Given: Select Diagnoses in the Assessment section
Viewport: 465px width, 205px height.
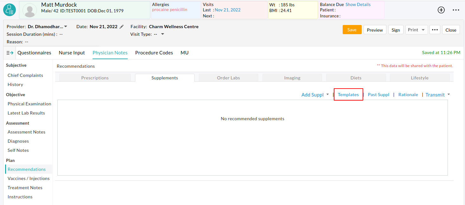Looking at the screenshot, I should click(18, 141).
